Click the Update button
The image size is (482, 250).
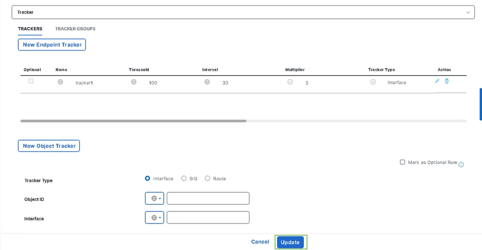click(290, 242)
